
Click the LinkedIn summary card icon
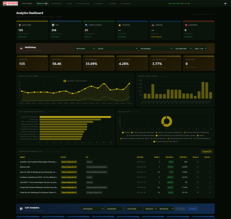(153, 25)
